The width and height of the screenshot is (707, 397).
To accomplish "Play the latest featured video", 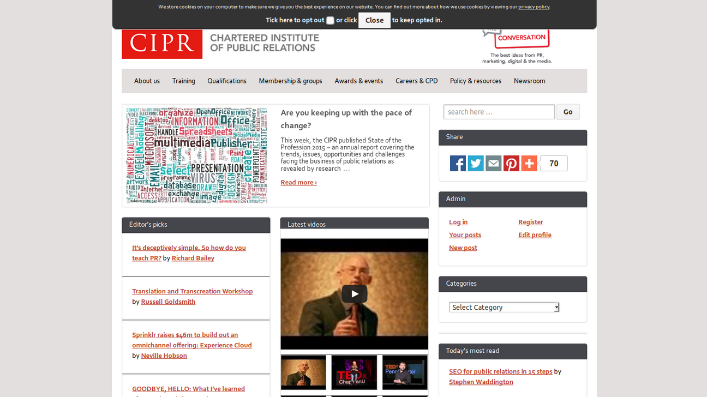I will [x=354, y=294].
